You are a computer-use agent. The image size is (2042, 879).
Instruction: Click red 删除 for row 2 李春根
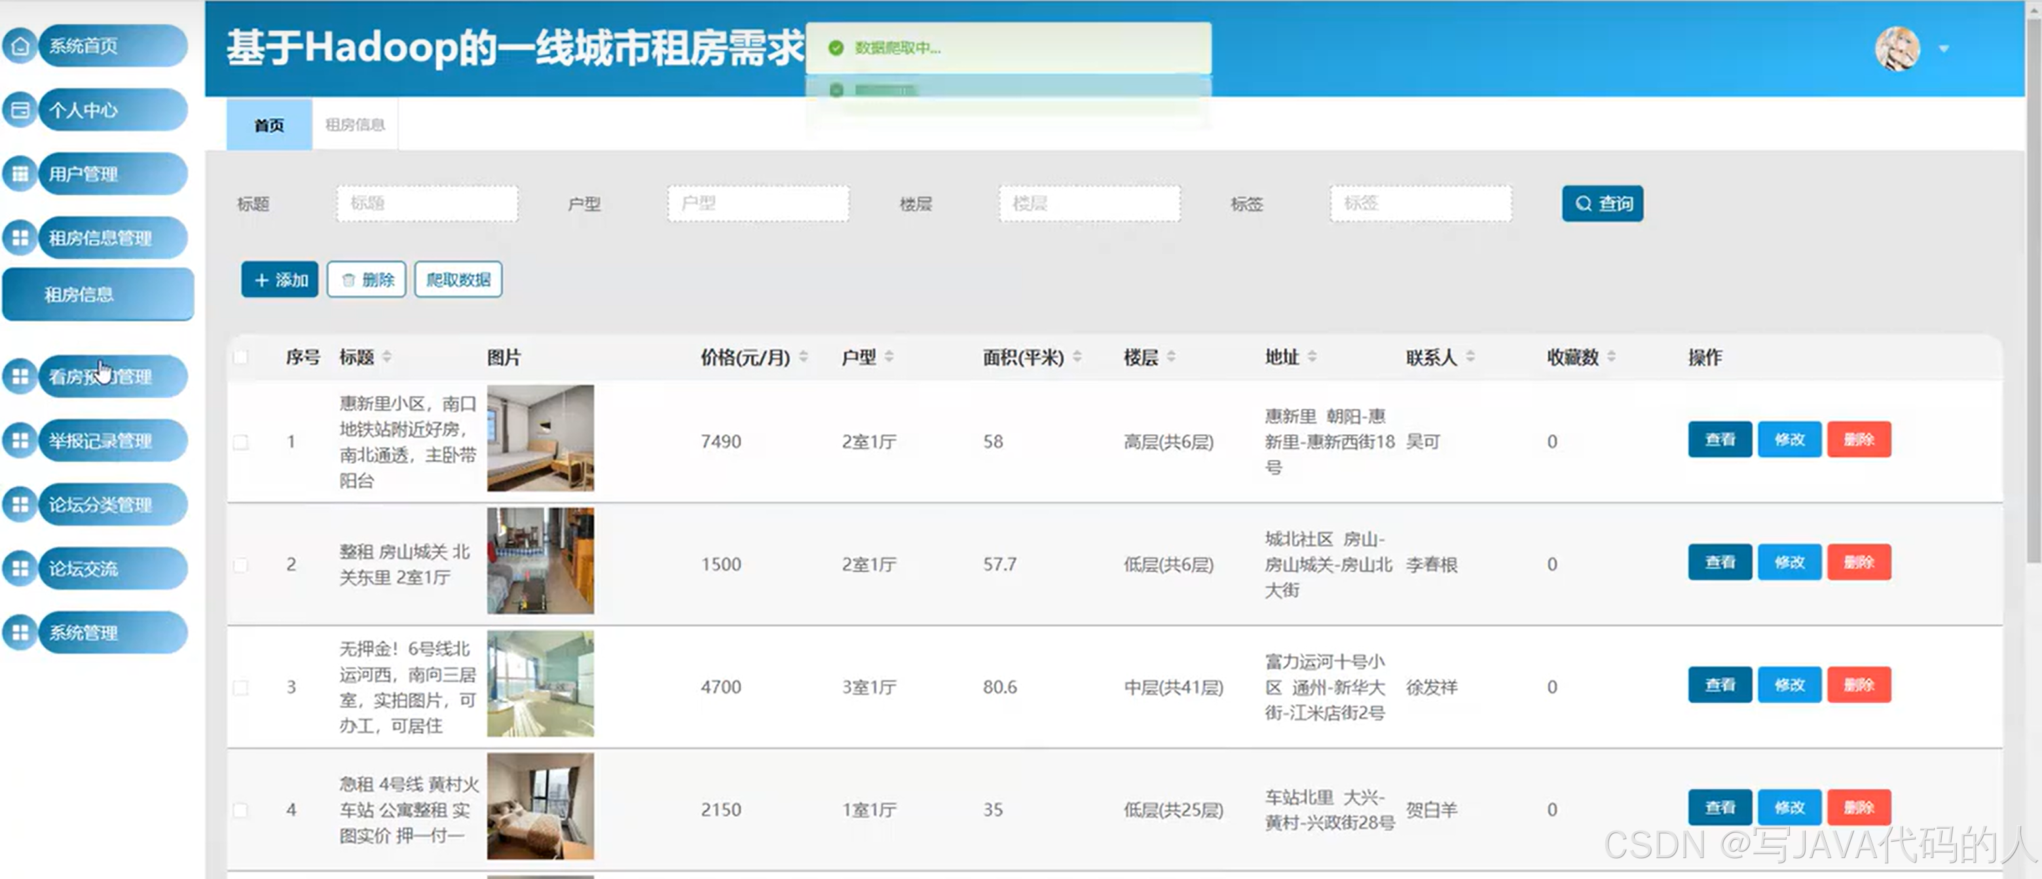tap(1859, 563)
